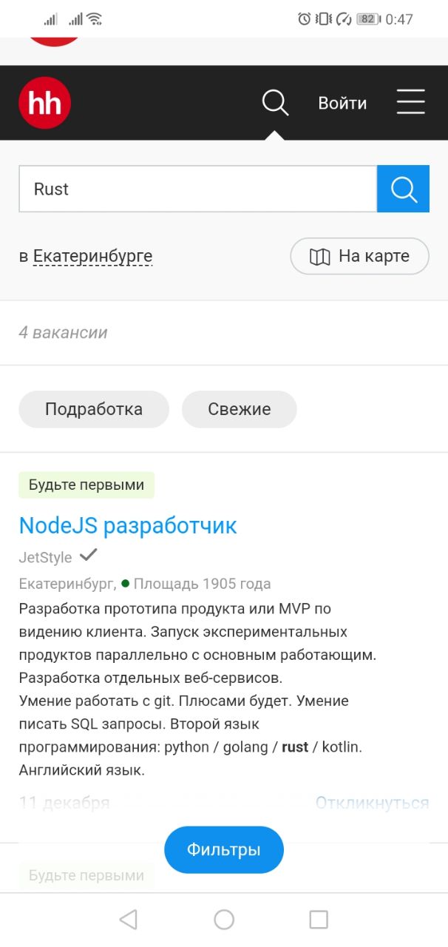Tap the JetStyle verified checkmark
448x947 pixels.
[x=89, y=555]
